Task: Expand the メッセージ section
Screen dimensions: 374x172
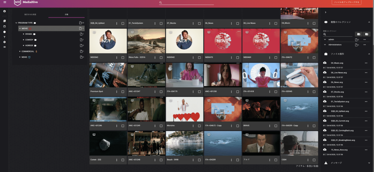Action: point(369,163)
